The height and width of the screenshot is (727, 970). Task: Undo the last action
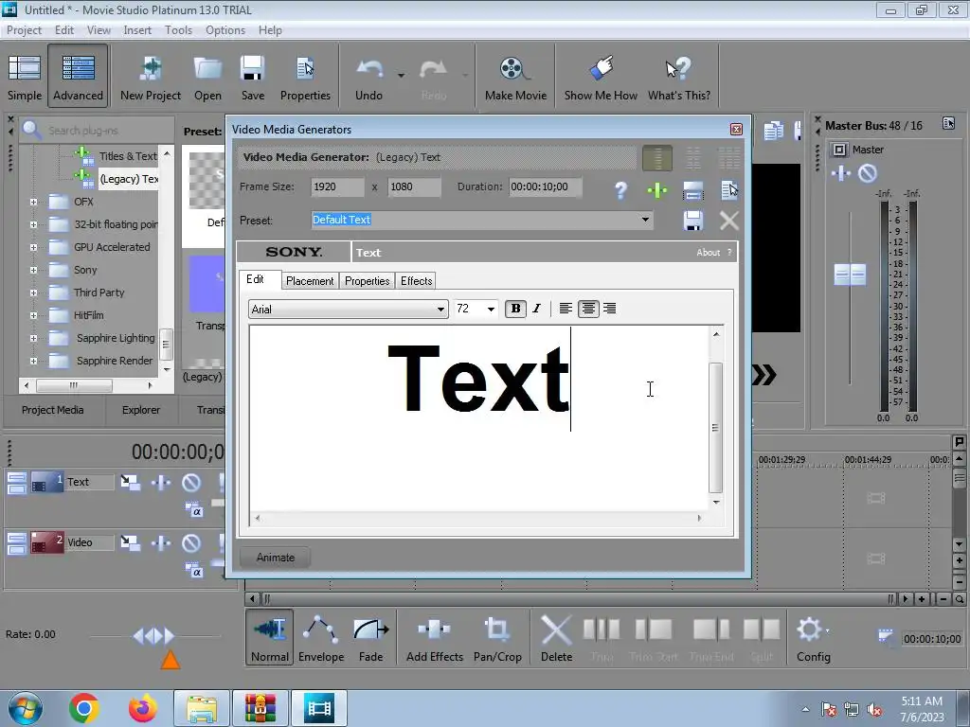(368, 77)
